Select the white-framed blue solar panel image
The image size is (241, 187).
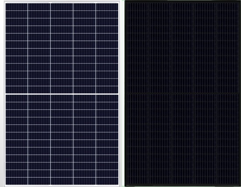click(x=62, y=94)
